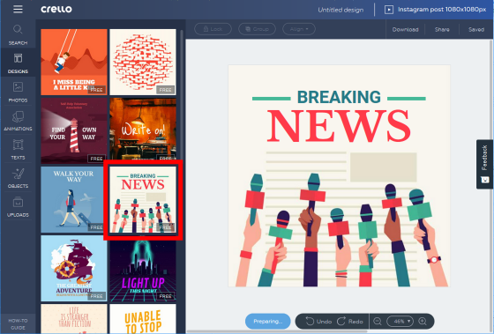Screen dimensions: 494x334
Task: Expand the Align dropdown
Action: 299,29
